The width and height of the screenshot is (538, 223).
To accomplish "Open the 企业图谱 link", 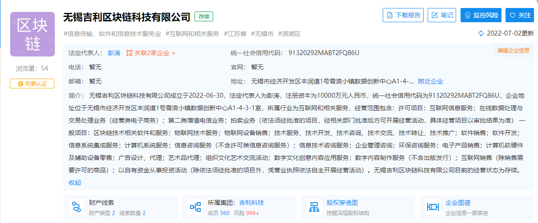I will pyautogui.click(x=458, y=203).
